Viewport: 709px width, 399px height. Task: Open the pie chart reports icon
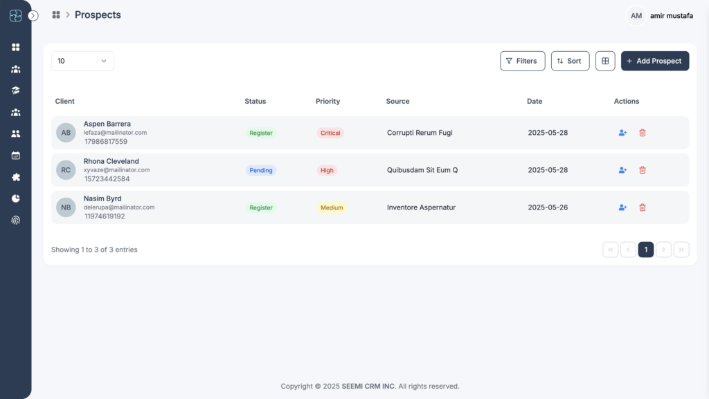click(x=16, y=198)
